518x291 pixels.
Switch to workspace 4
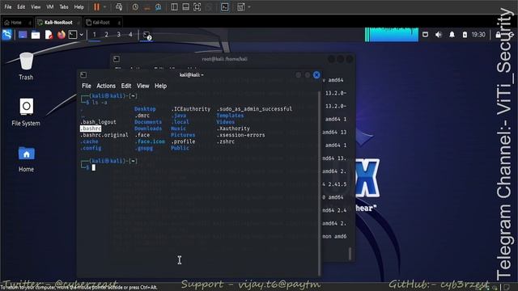point(130,35)
